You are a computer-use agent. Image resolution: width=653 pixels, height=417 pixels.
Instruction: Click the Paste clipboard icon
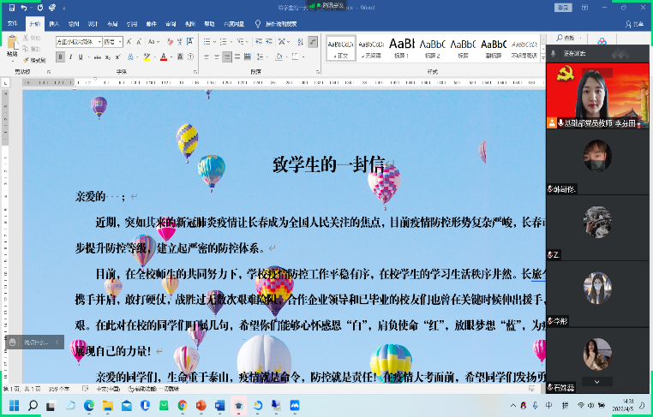12,42
